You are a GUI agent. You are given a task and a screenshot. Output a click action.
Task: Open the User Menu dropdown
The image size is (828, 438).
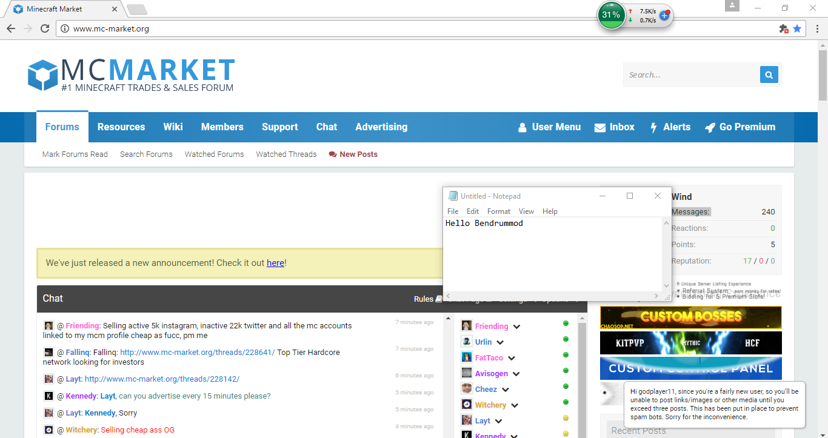549,127
